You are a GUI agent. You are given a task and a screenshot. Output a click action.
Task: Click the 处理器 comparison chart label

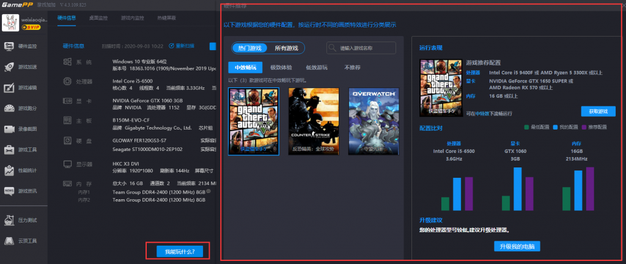click(x=454, y=143)
